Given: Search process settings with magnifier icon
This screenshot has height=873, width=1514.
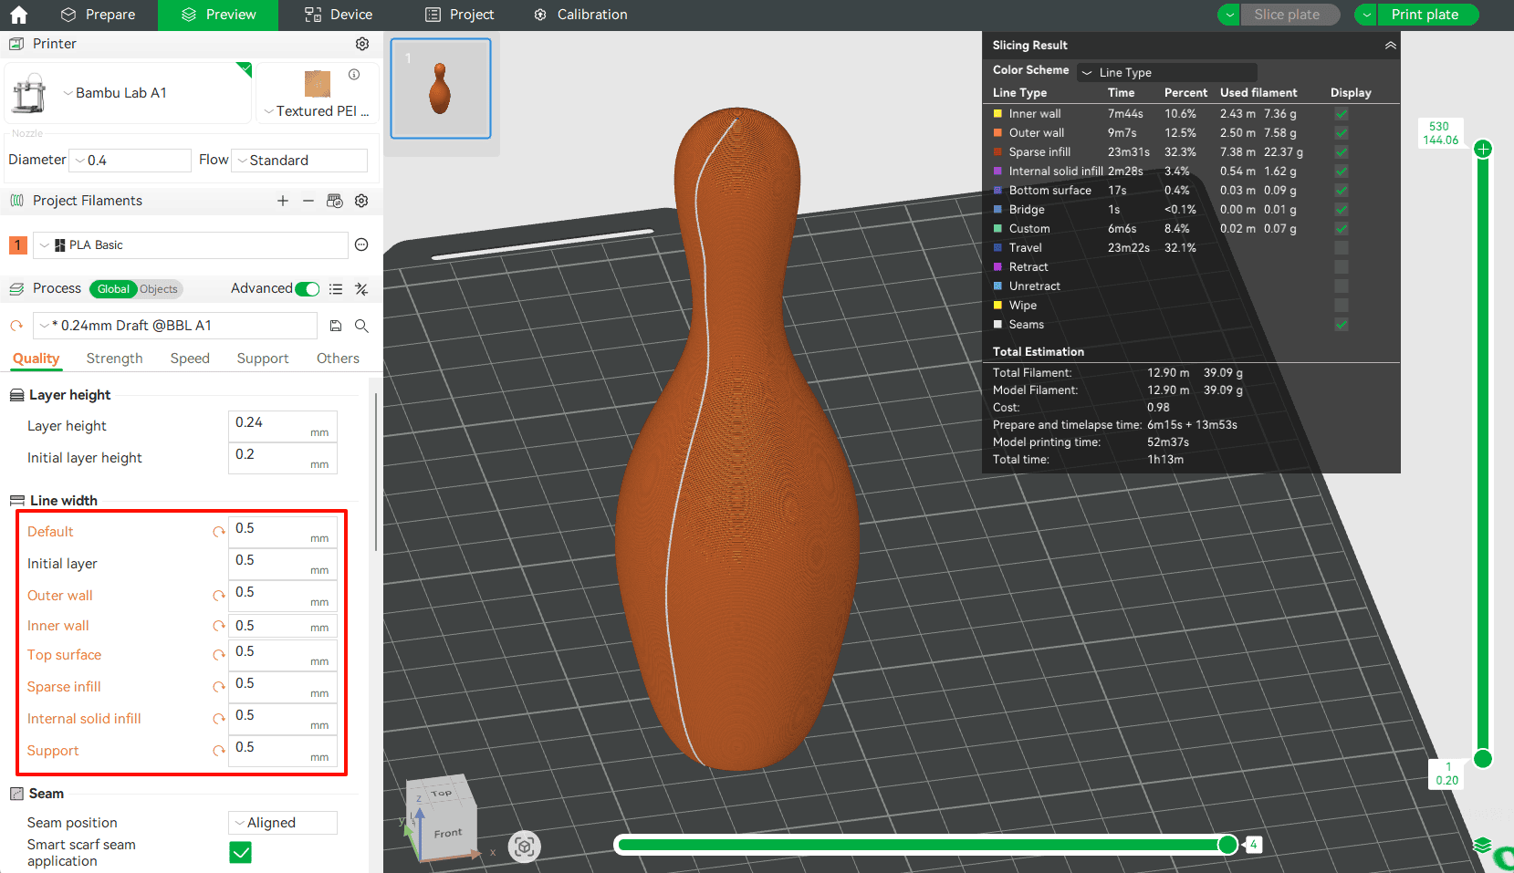Looking at the screenshot, I should tap(361, 326).
